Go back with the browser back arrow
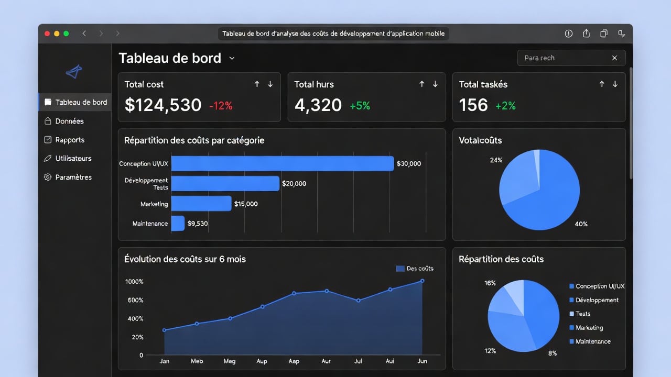 point(84,34)
